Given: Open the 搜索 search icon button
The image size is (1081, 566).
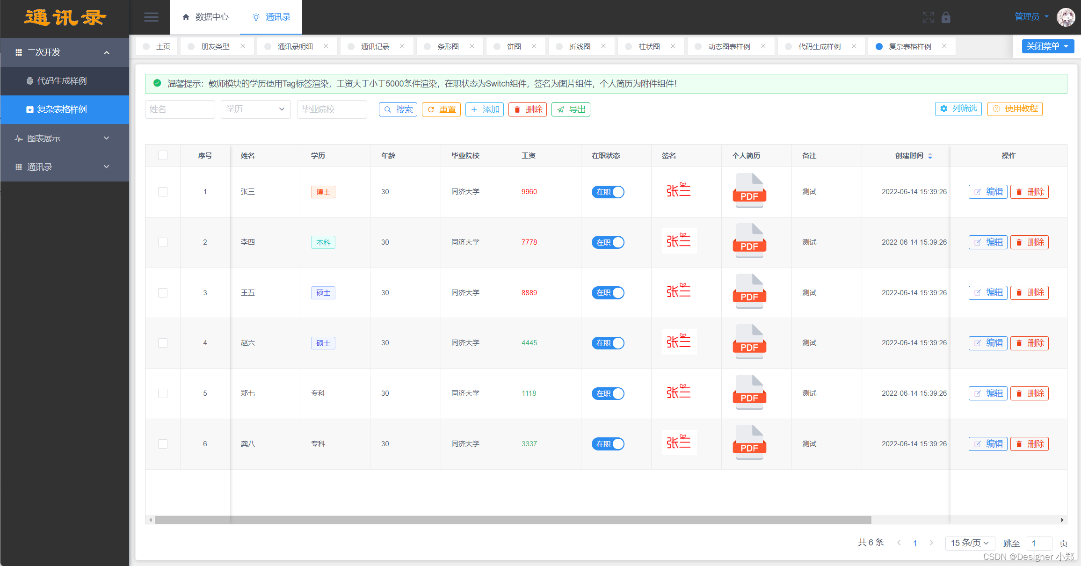Looking at the screenshot, I should 397,109.
